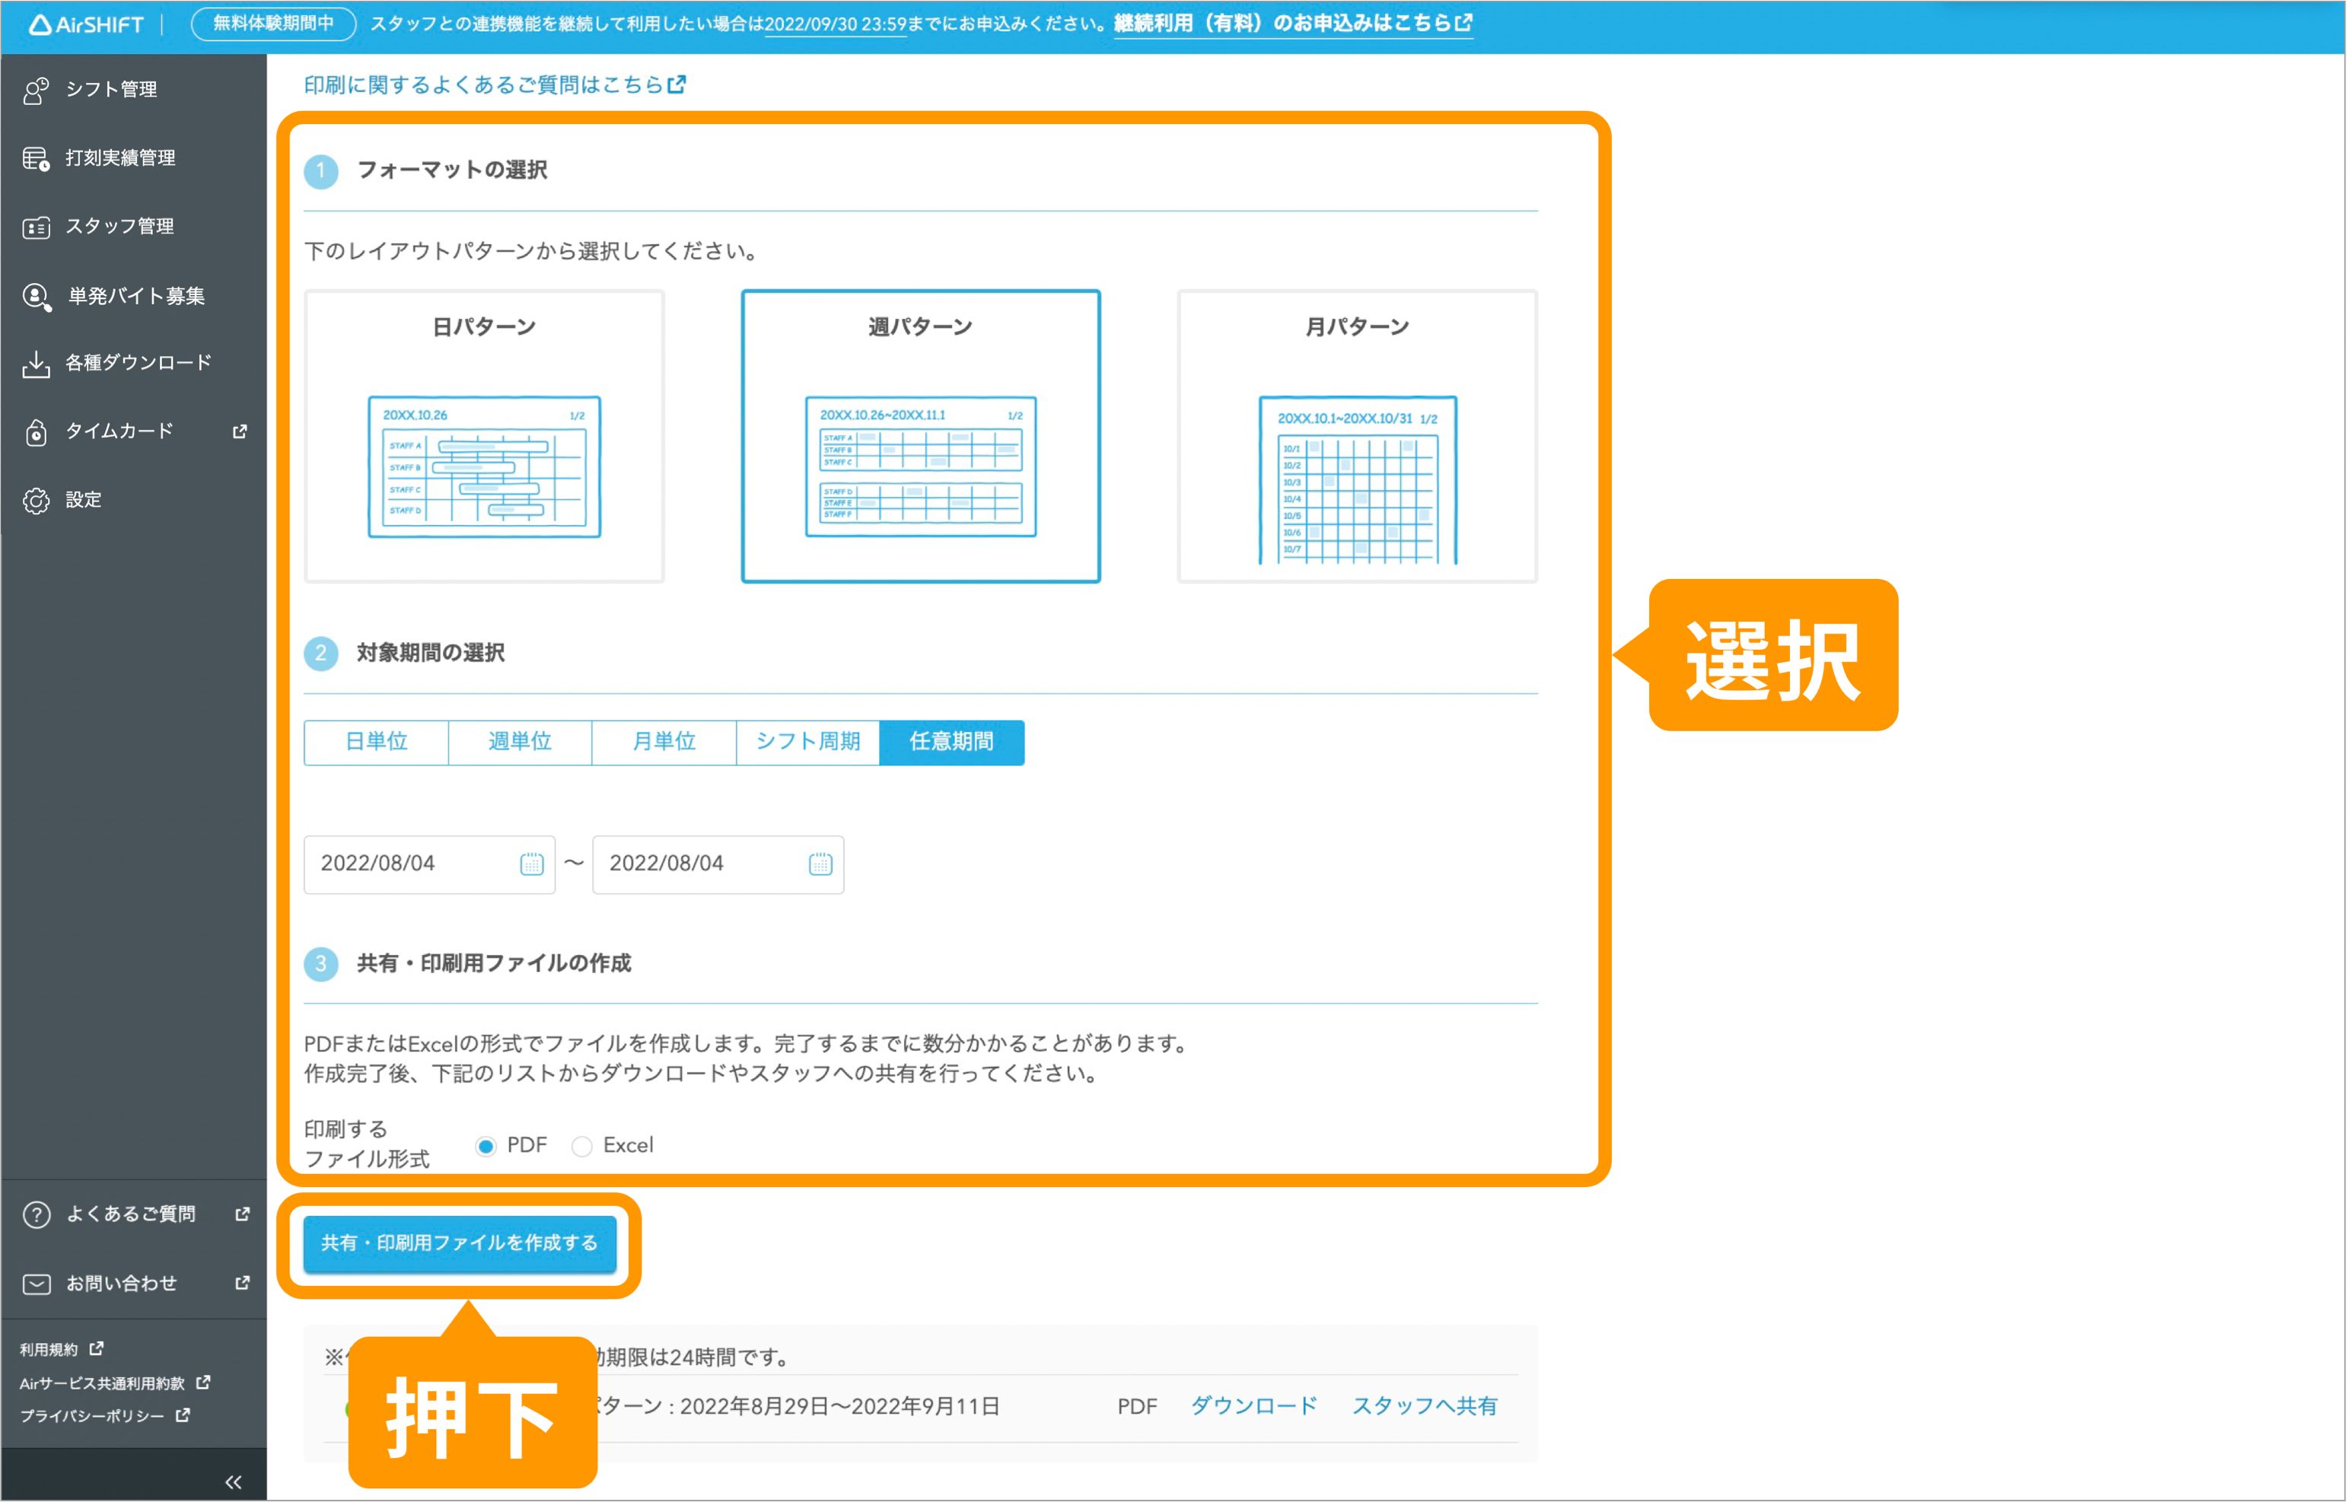Open 各種ダウンロード download icon

point(36,364)
